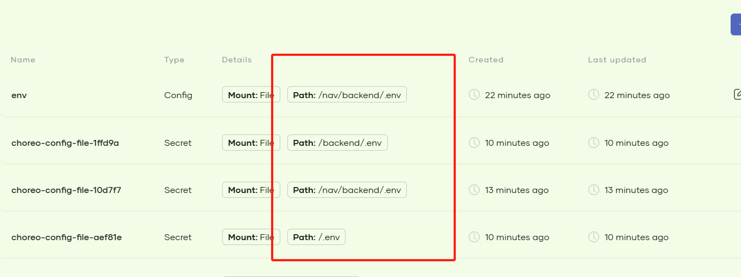
Task: Click the Created column header
Action: pos(486,60)
